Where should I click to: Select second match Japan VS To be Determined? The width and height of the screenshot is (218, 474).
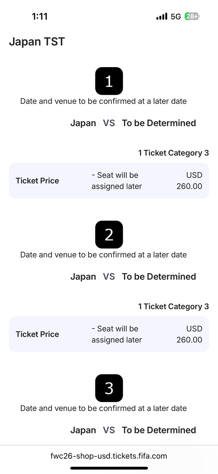(x=133, y=276)
